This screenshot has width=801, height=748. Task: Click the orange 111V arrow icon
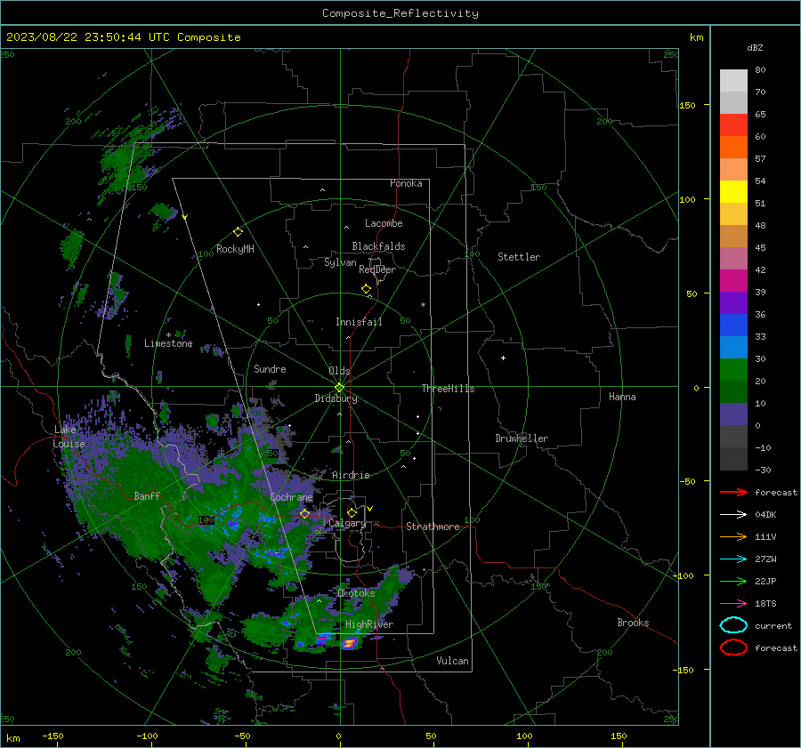733,536
